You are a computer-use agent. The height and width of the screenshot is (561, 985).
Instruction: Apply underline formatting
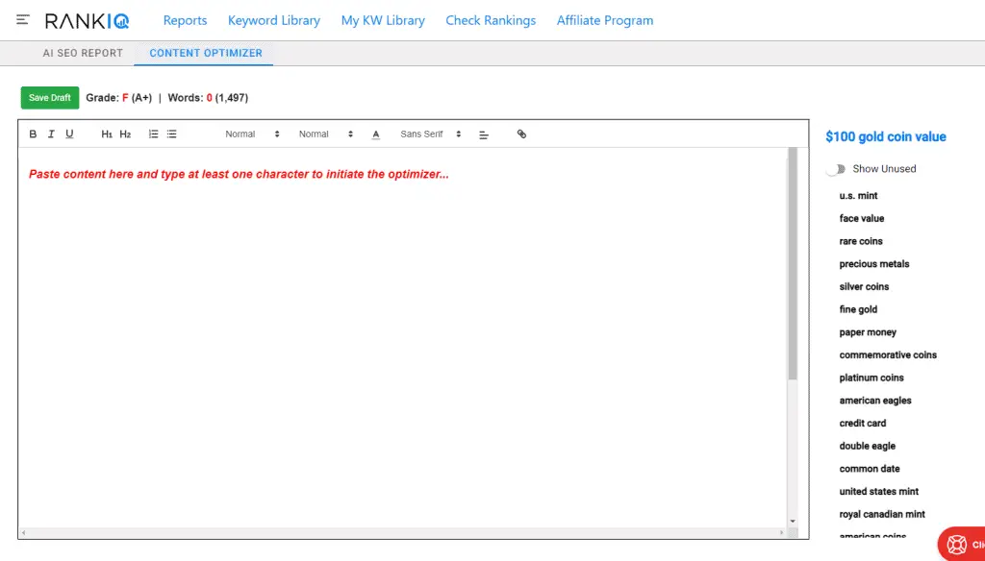[x=69, y=134]
